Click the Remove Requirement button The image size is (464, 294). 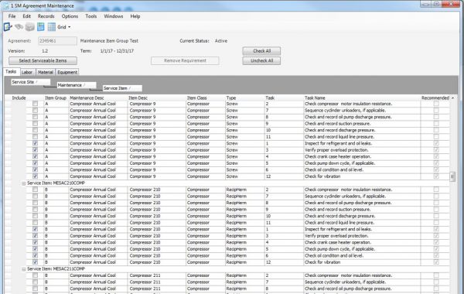point(185,60)
